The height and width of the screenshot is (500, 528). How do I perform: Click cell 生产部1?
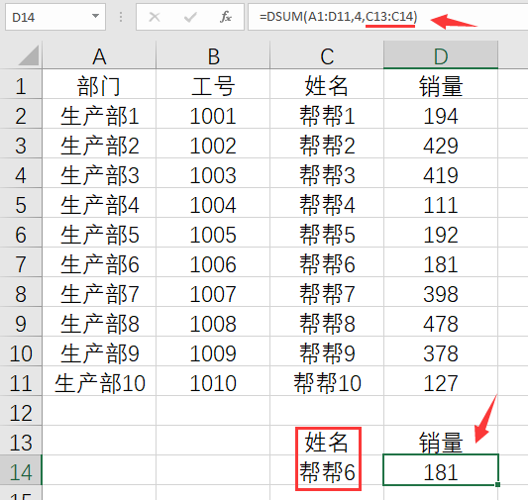(99, 114)
